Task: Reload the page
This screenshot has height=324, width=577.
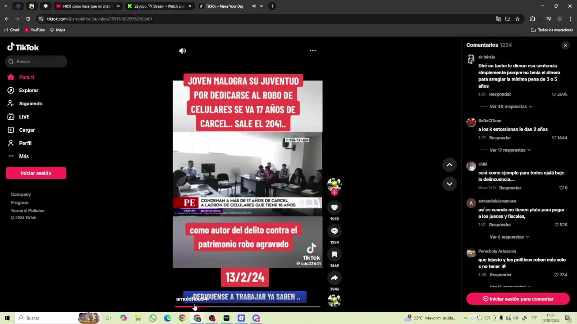Action: (x=28, y=19)
